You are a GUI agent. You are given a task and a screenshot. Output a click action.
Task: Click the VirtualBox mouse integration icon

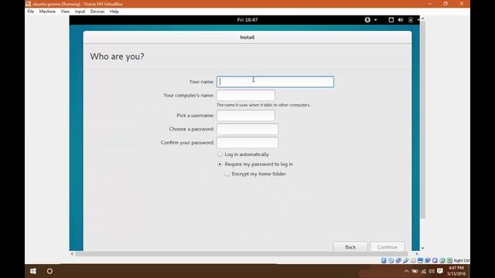click(442, 261)
